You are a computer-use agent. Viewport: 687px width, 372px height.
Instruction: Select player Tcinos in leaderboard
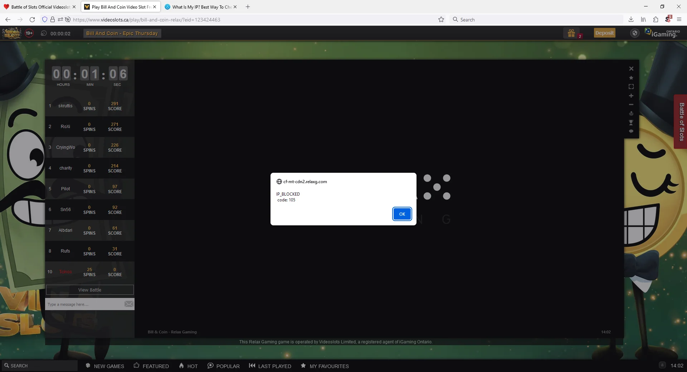(65, 272)
